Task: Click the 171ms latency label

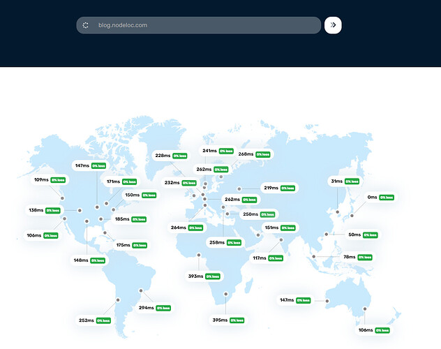Action: (113, 181)
